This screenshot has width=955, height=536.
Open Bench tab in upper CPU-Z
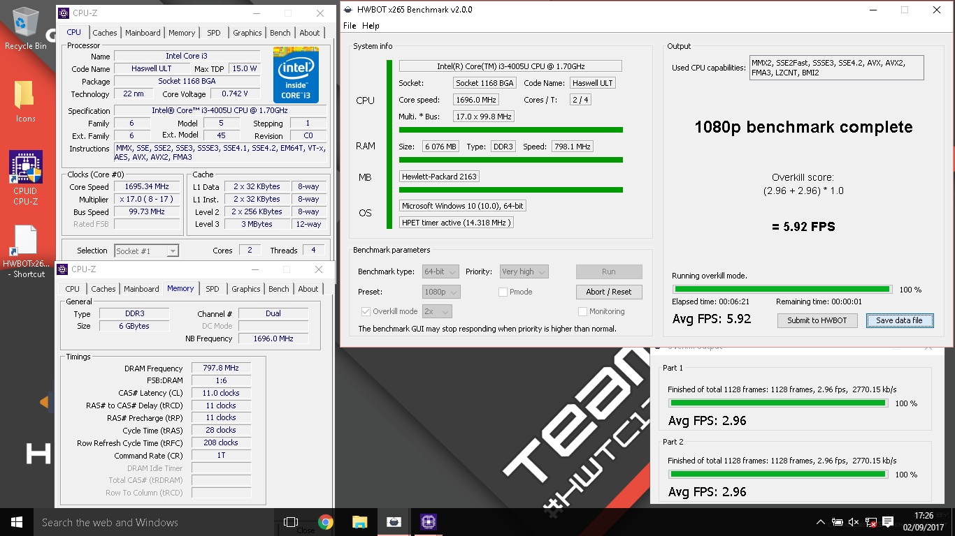coord(280,33)
